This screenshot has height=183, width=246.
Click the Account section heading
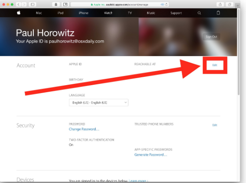tap(26, 65)
